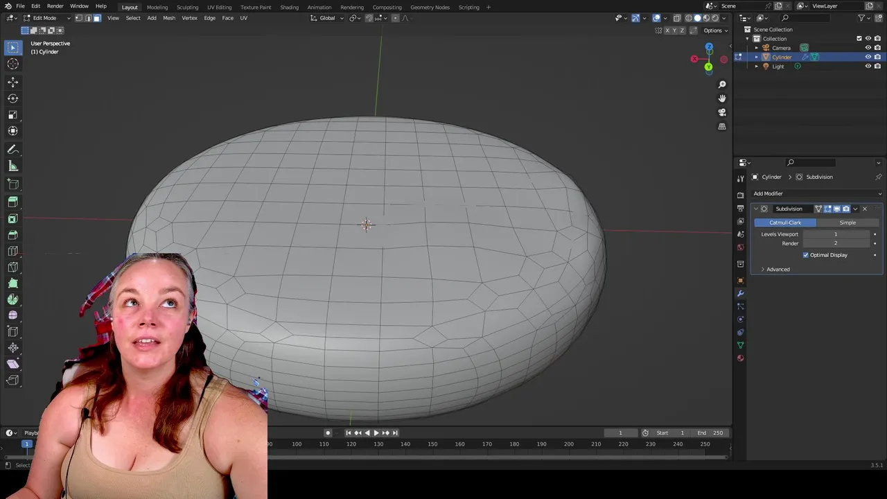Click the current frame number field
This screenshot has width=887, height=499.
coord(620,432)
